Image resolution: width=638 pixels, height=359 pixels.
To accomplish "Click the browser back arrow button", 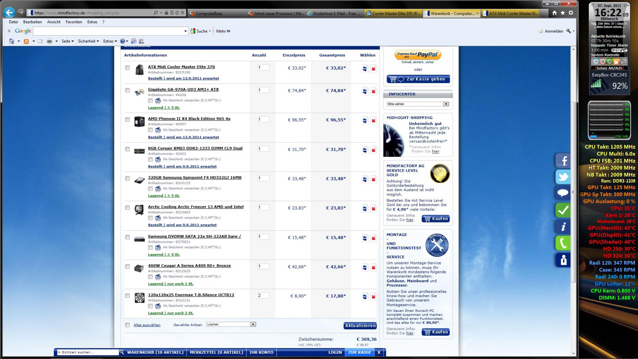I will tap(9, 13).
